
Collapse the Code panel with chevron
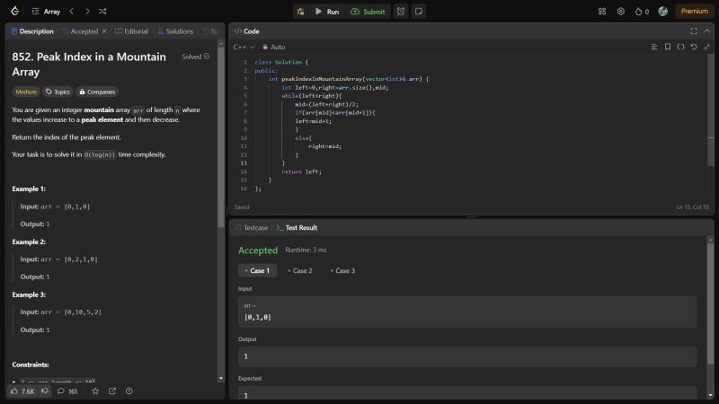pyautogui.click(x=706, y=31)
